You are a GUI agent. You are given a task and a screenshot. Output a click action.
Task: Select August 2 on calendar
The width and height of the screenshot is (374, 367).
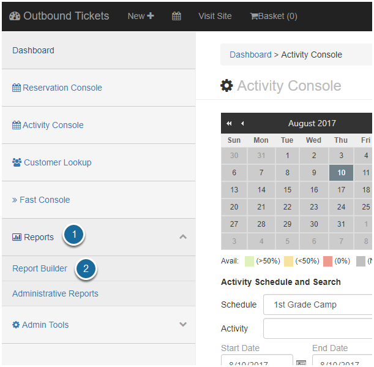pos(314,156)
